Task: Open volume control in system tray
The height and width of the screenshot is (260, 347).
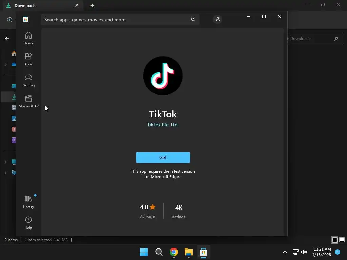Action: (304, 252)
